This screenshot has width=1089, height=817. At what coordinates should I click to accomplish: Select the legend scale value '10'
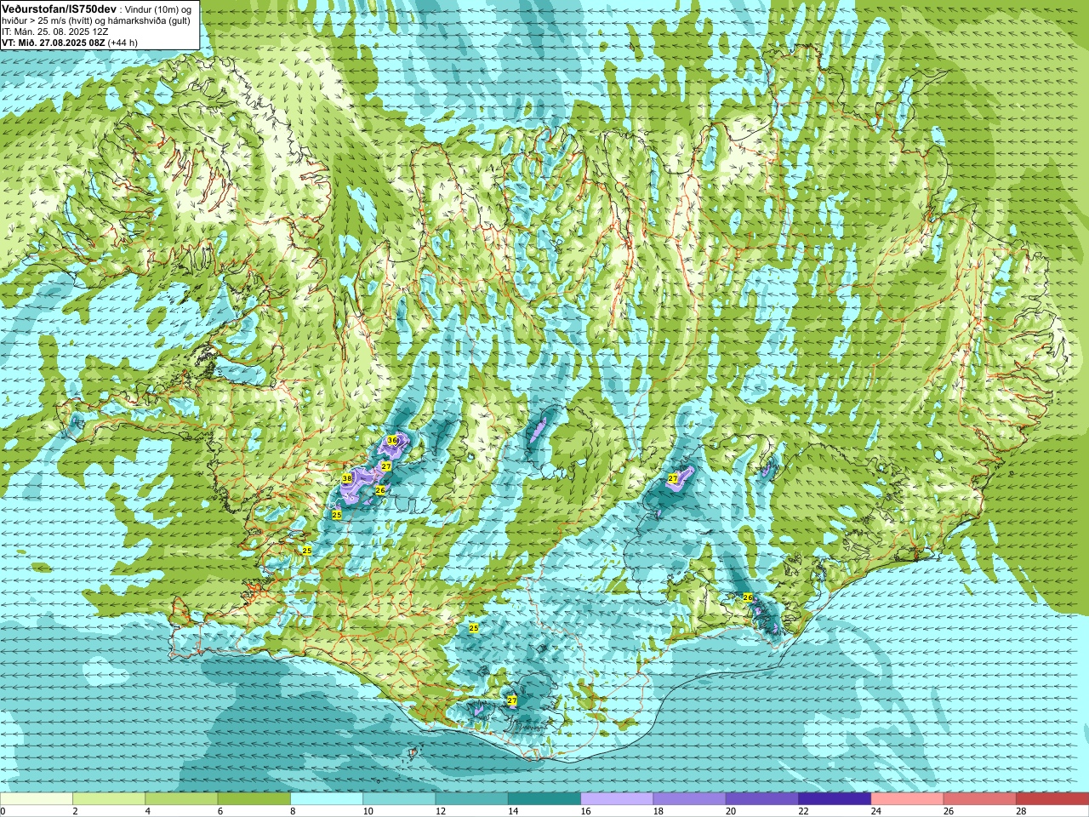click(x=368, y=811)
